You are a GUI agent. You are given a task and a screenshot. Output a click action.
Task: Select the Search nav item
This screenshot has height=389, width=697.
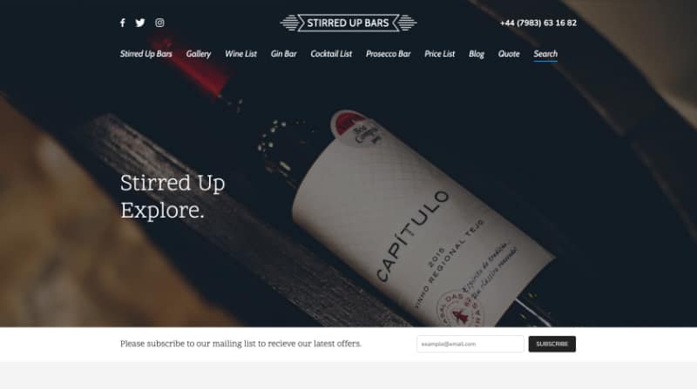pyautogui.click(x=545, y=54)
